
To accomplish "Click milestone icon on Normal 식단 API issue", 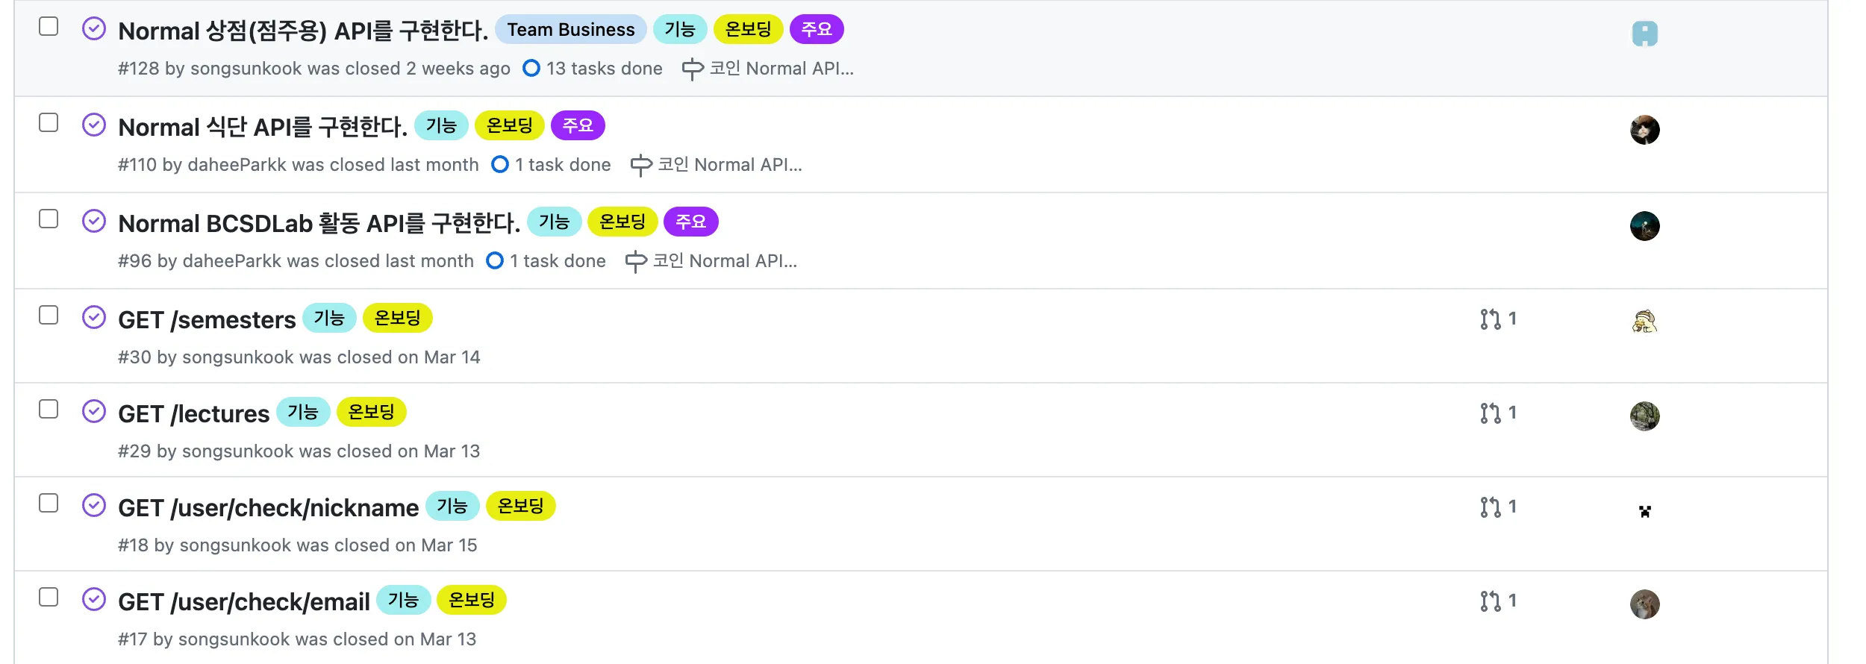I will coord(640,165).
